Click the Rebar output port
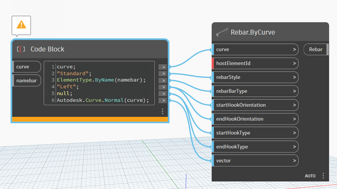The image size is (337, 189). tap(316, 49)
